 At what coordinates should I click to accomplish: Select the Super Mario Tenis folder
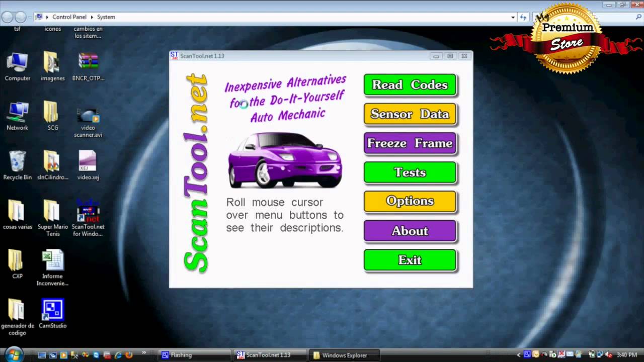[x=52, y=219]
